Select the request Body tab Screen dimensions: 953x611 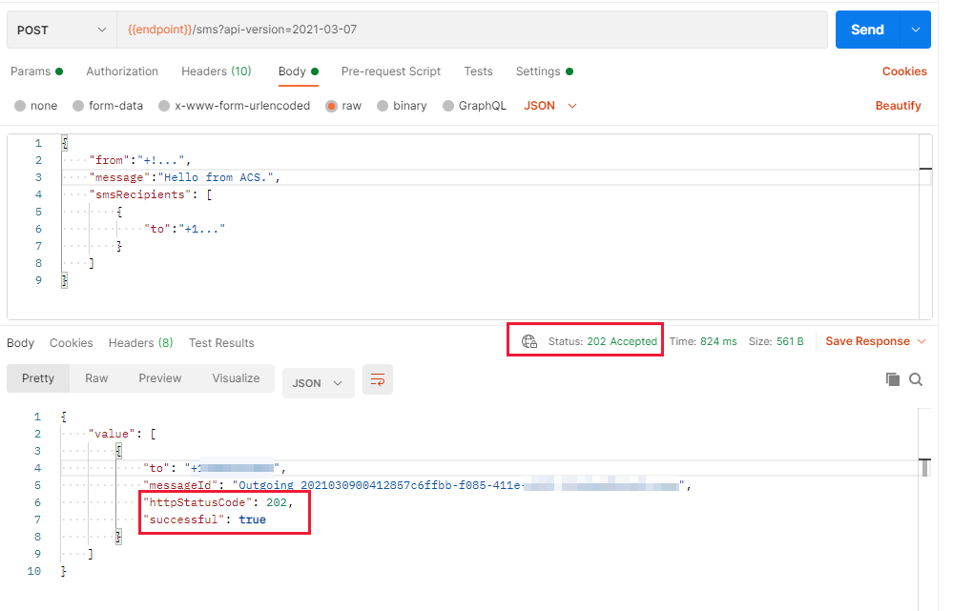pyautogui.click(x=299, y=71)
